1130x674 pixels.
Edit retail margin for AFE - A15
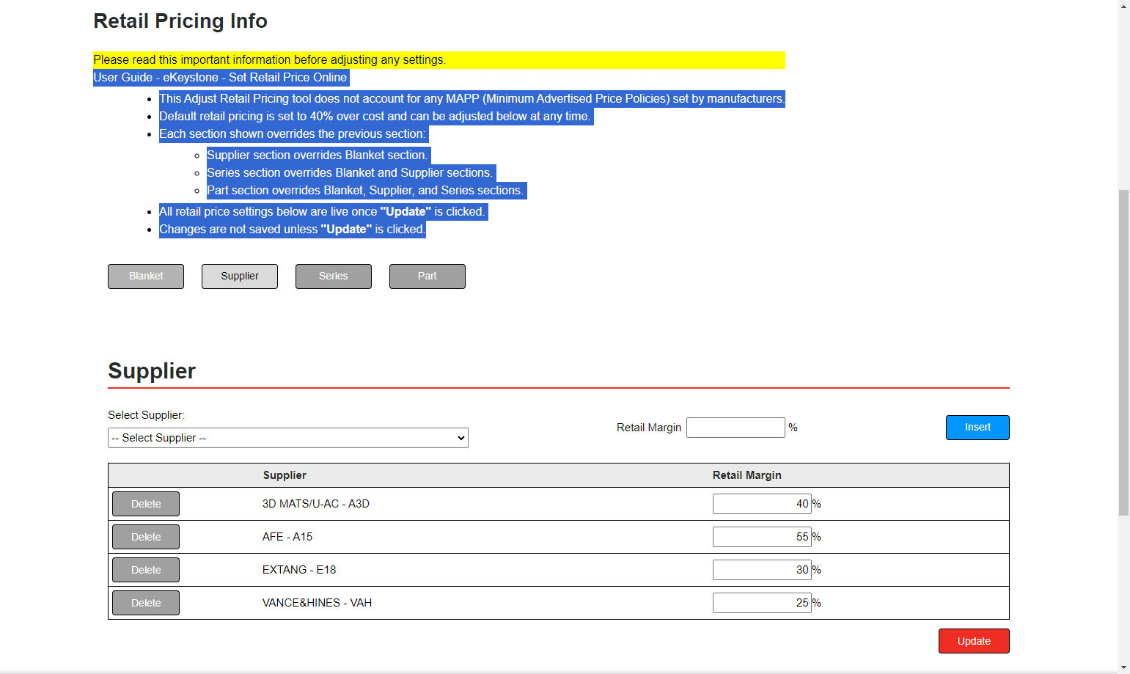tap(762, 537)
